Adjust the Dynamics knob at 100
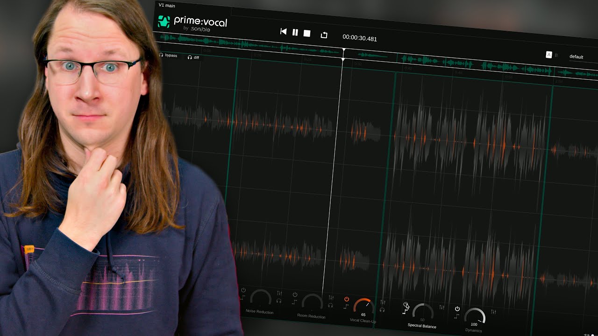The width and height of the screenshot is (598, 336). click(475, 317)
